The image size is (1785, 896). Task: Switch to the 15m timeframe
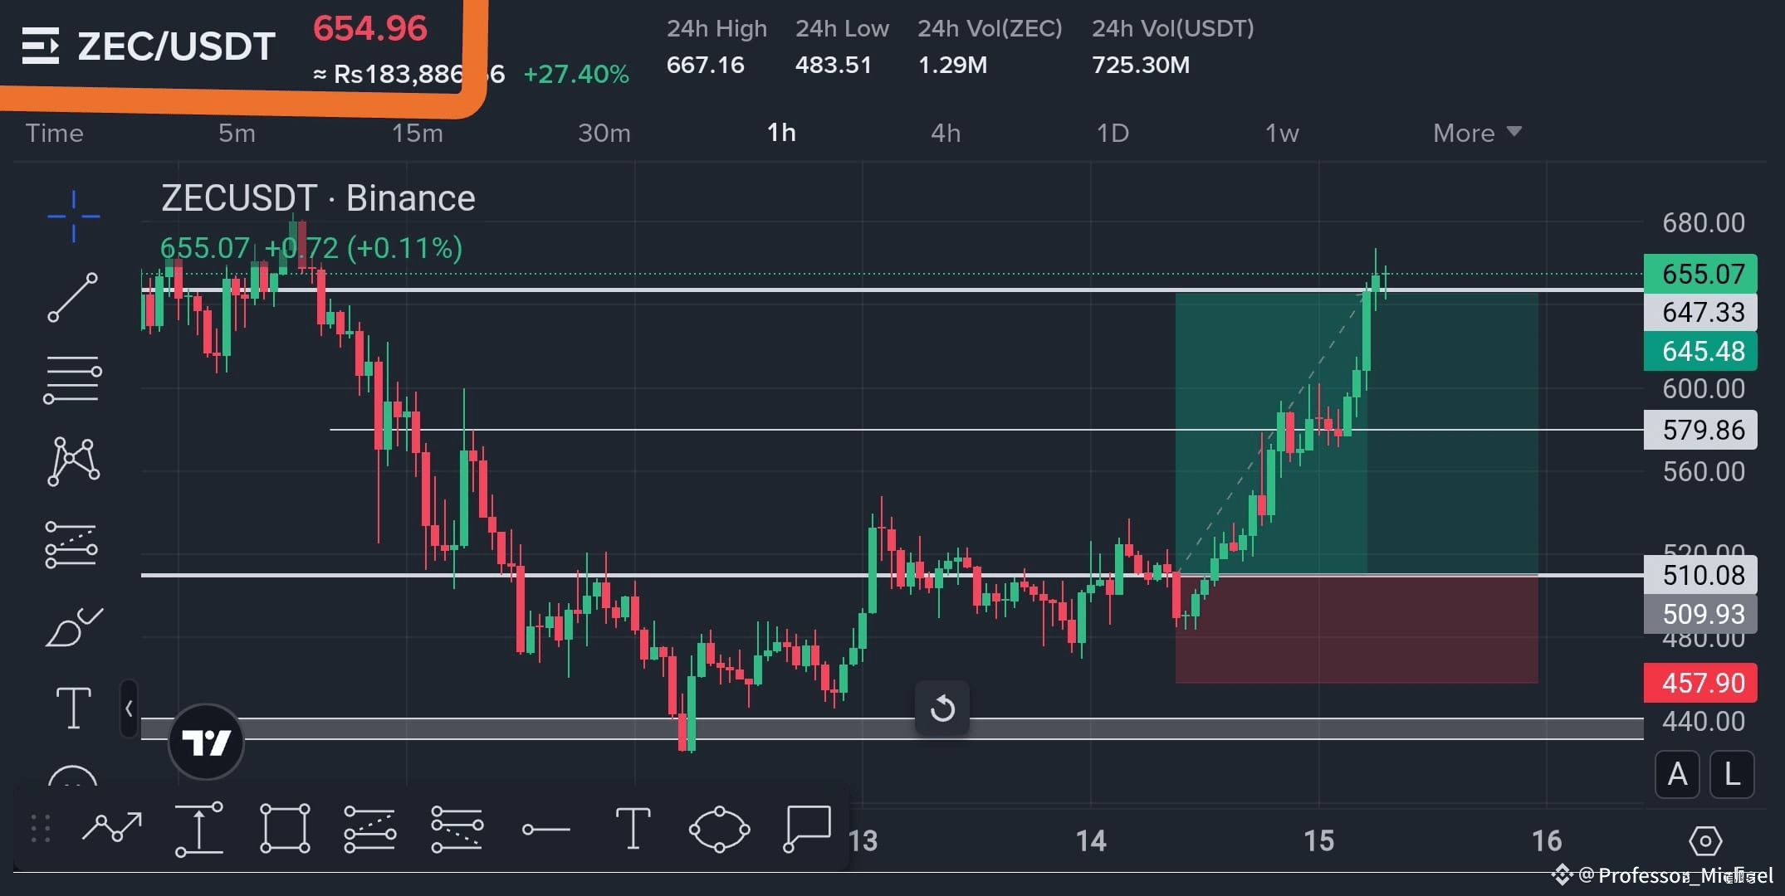(x=418, y=133)
